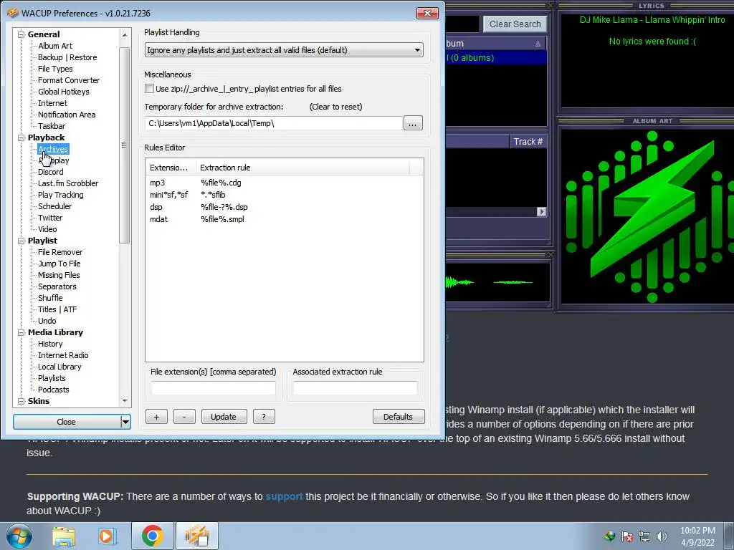Select the mini*sf,*sf rule row
734x550 pixels.
pyautogui.click(x=284, y=195)
